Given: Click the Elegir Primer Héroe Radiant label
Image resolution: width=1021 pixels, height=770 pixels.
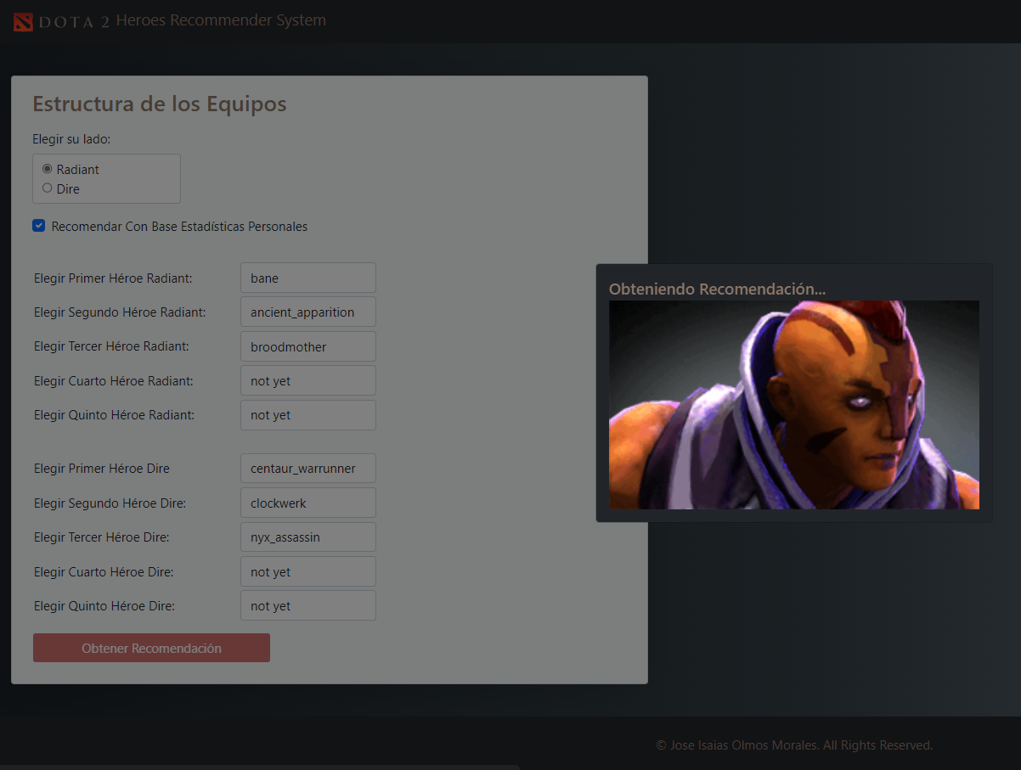Looking at the screenshot, I should 113,278.
